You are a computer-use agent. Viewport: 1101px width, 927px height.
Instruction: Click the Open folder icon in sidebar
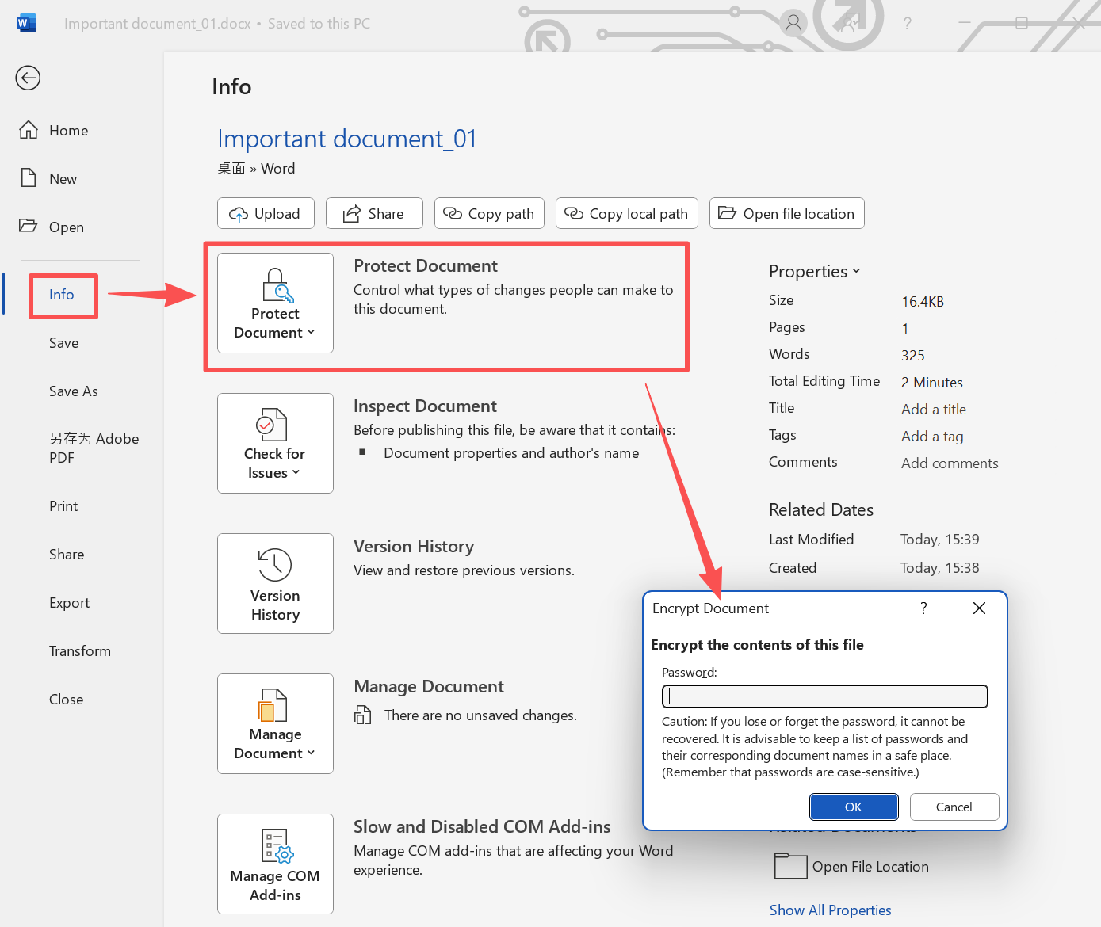tap(29, 227)
